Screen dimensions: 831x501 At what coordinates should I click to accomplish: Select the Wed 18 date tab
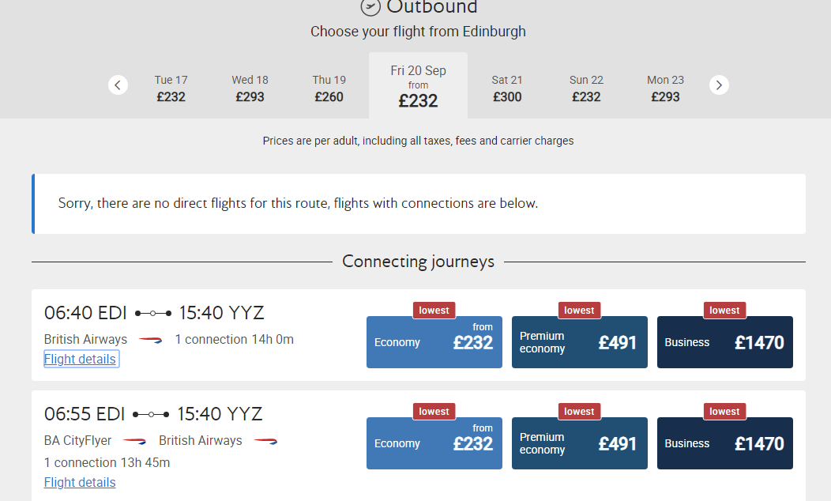click(250, 89)
